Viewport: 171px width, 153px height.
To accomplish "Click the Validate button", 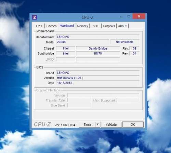I will coord(111,124).
